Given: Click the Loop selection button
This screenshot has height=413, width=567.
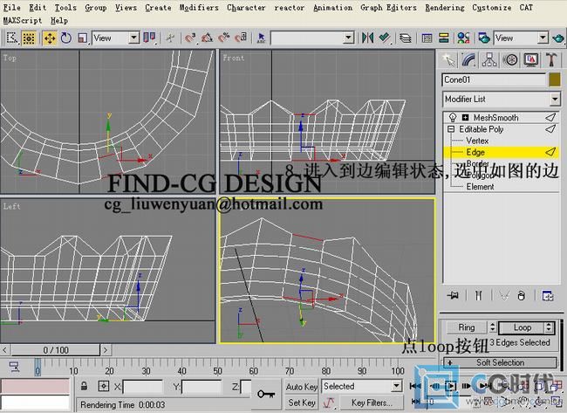Looking at the screenshot, I should coord(522,327).
